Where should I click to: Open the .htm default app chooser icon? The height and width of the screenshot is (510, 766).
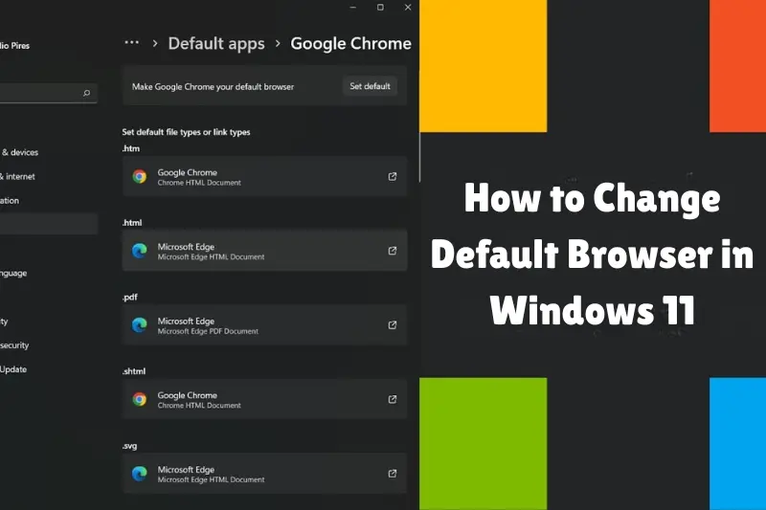pyautogui.click(x=393, y=177)
